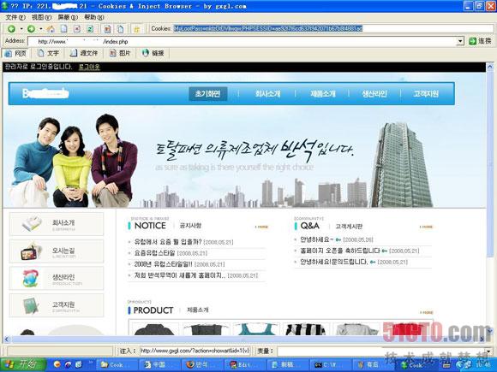Viewport: 497px width, 372px height.
Task: Click the 로그아웃 logout link
Action: (89, 67)
